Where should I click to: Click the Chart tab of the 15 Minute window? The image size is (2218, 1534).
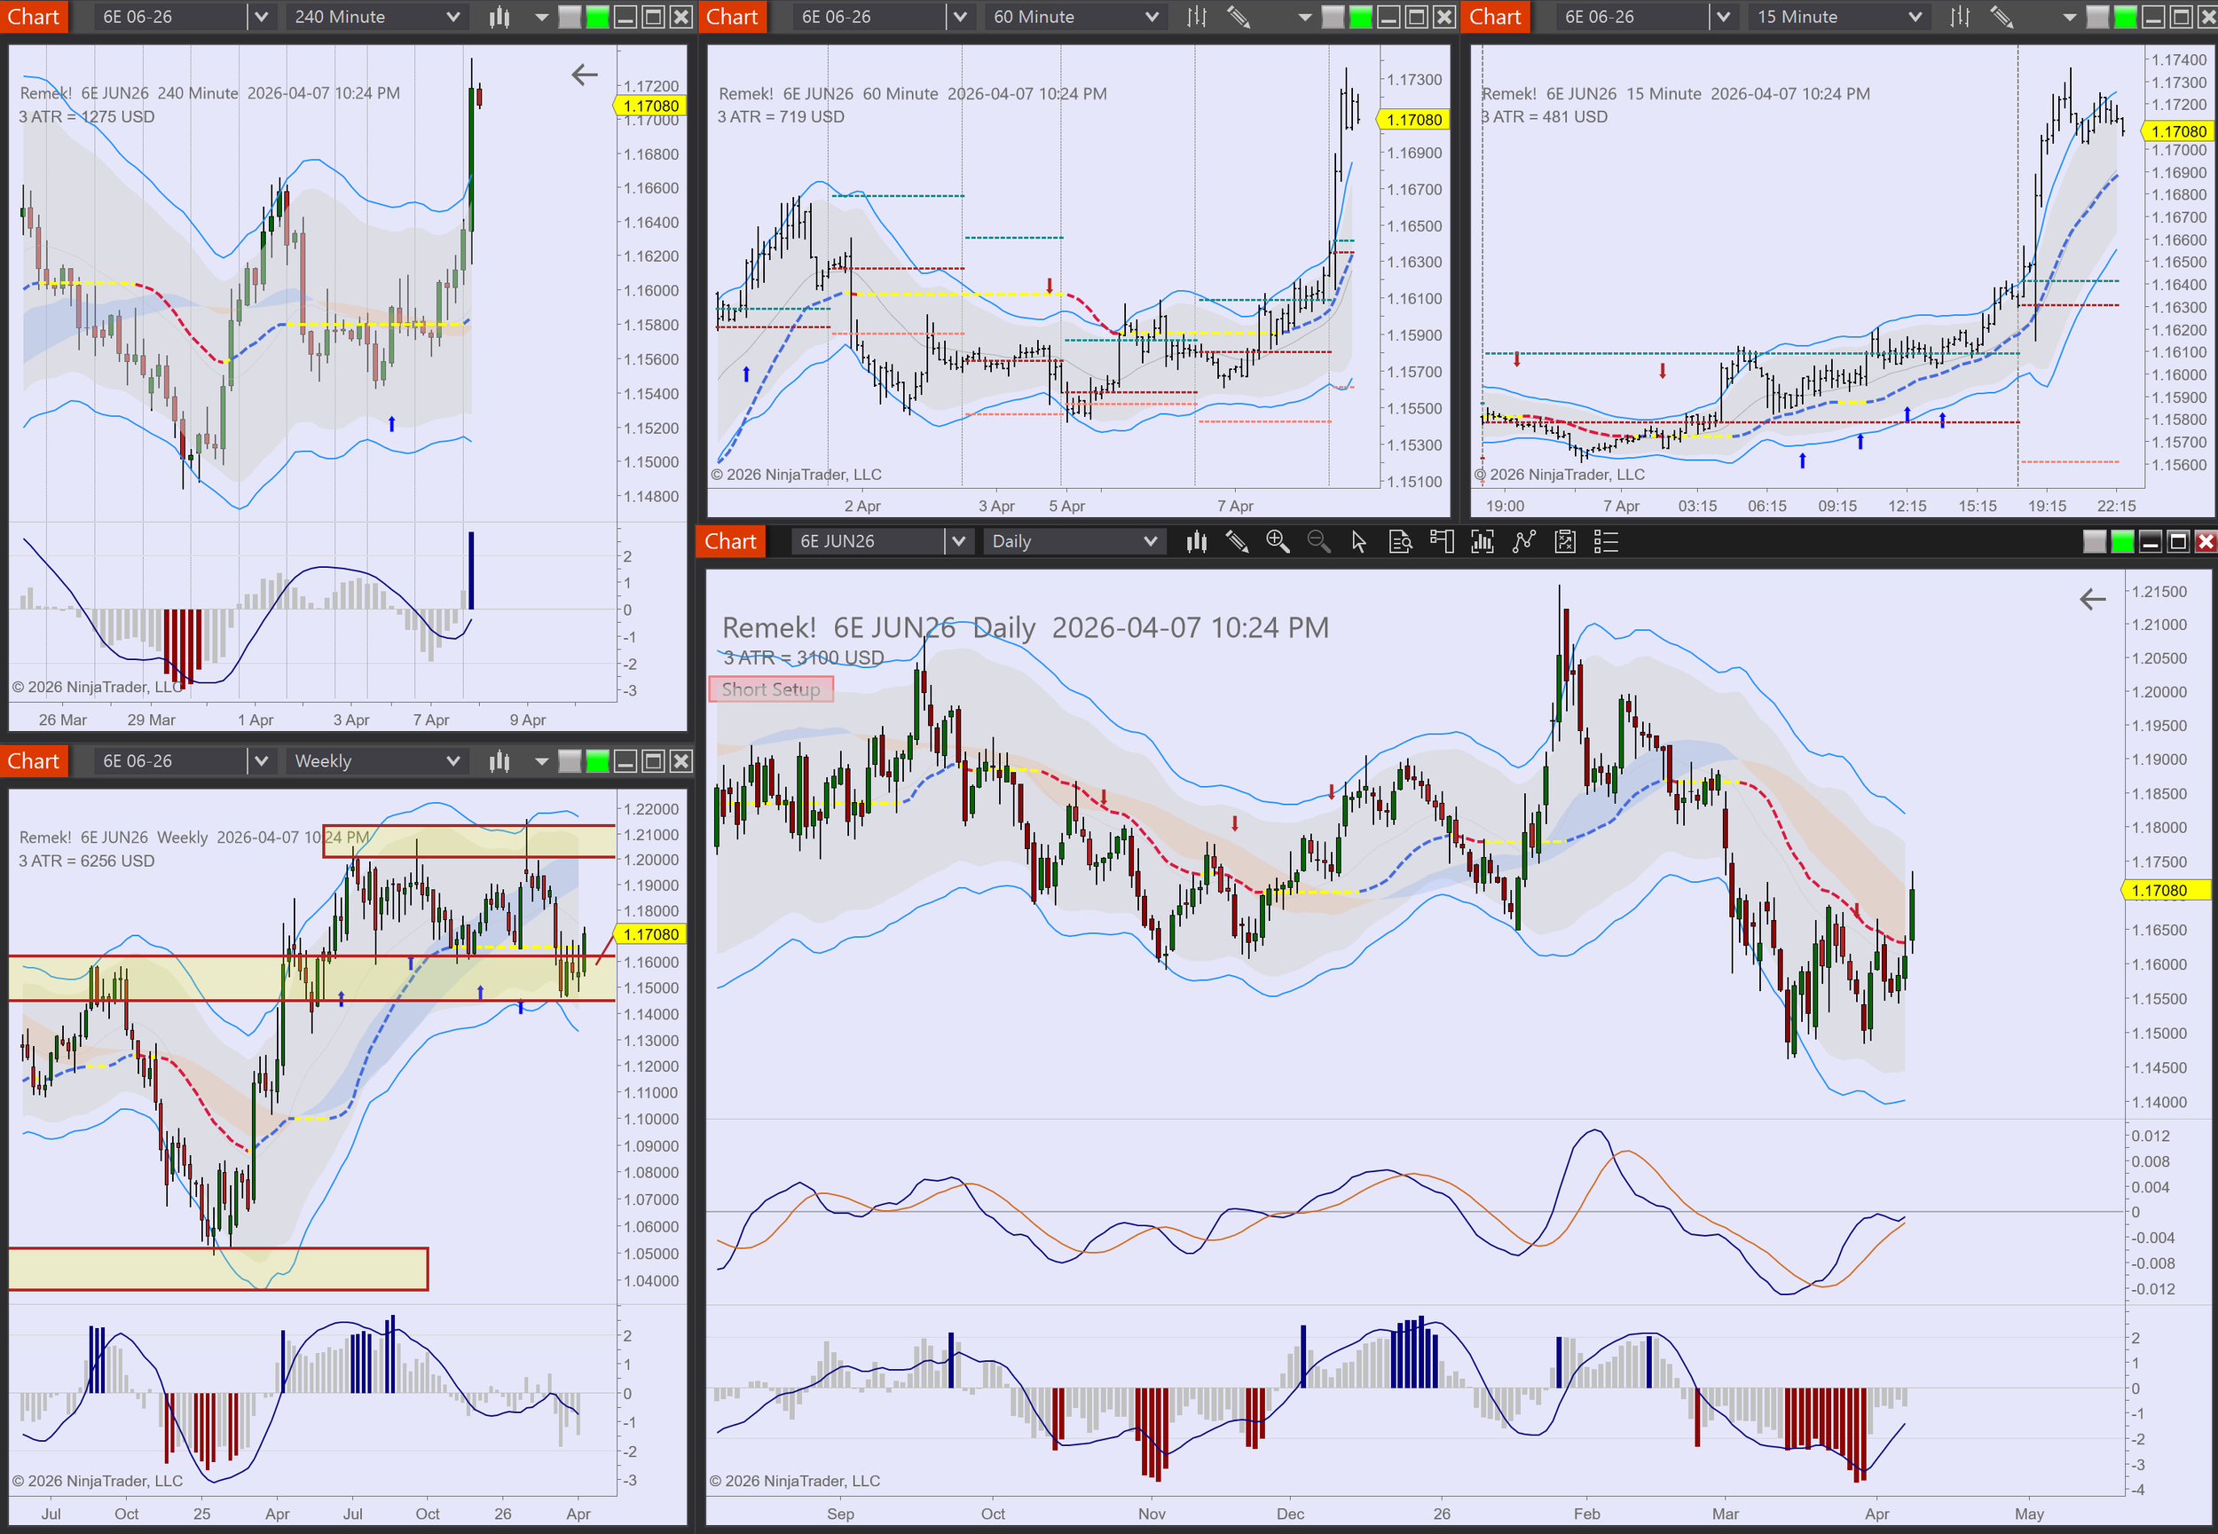tap(1494, 16)
